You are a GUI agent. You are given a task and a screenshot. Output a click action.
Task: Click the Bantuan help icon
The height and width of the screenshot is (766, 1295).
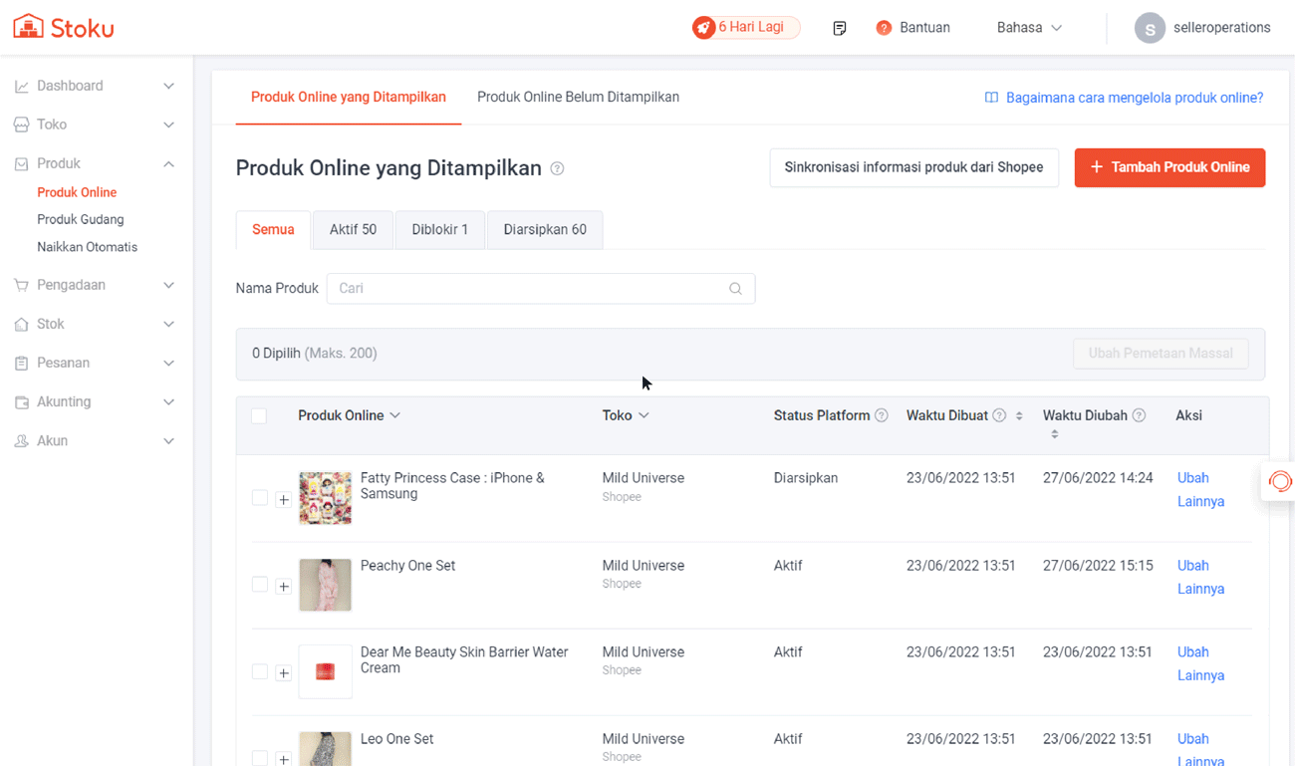pyautogui.click(x=883, y=27)
